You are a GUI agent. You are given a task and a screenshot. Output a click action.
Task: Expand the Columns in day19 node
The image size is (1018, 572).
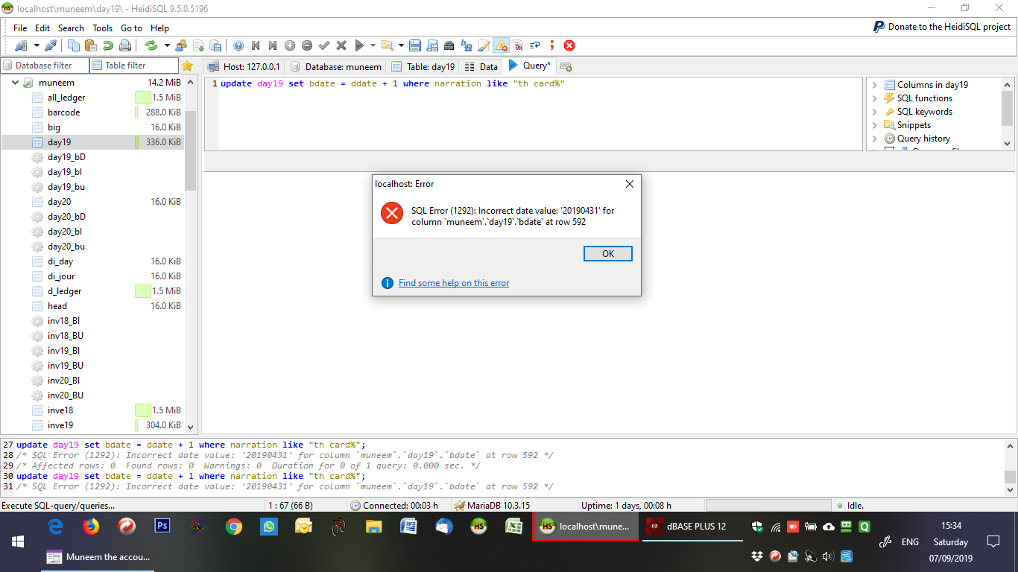click(875, 85)
